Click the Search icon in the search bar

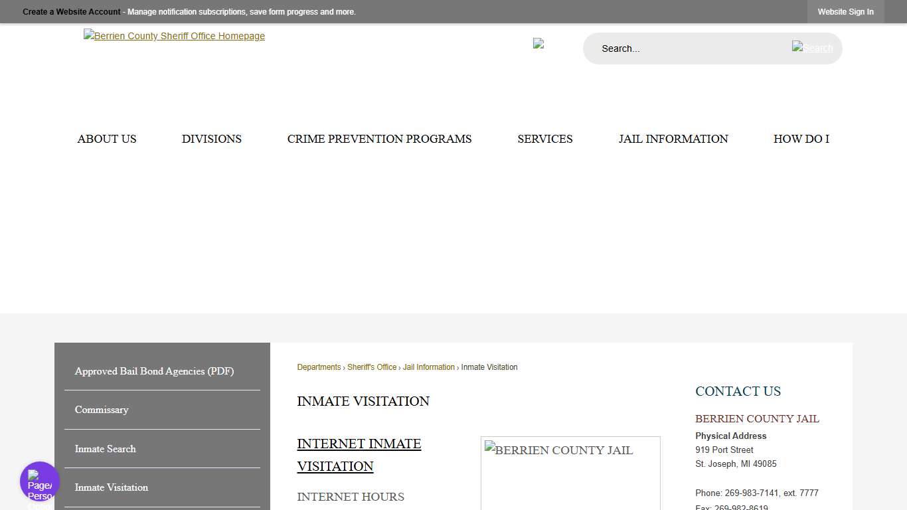coord(811,48)
